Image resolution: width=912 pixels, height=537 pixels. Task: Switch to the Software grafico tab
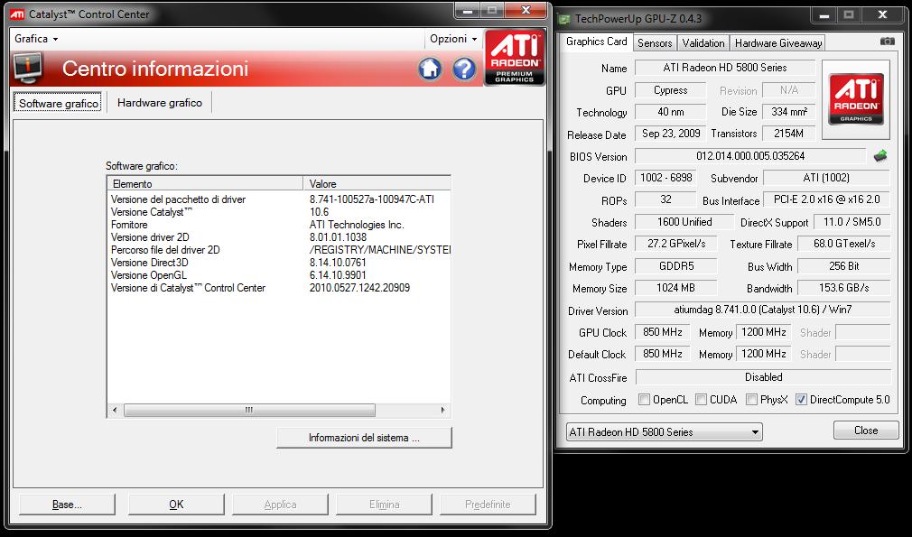[x=58, y=103]
